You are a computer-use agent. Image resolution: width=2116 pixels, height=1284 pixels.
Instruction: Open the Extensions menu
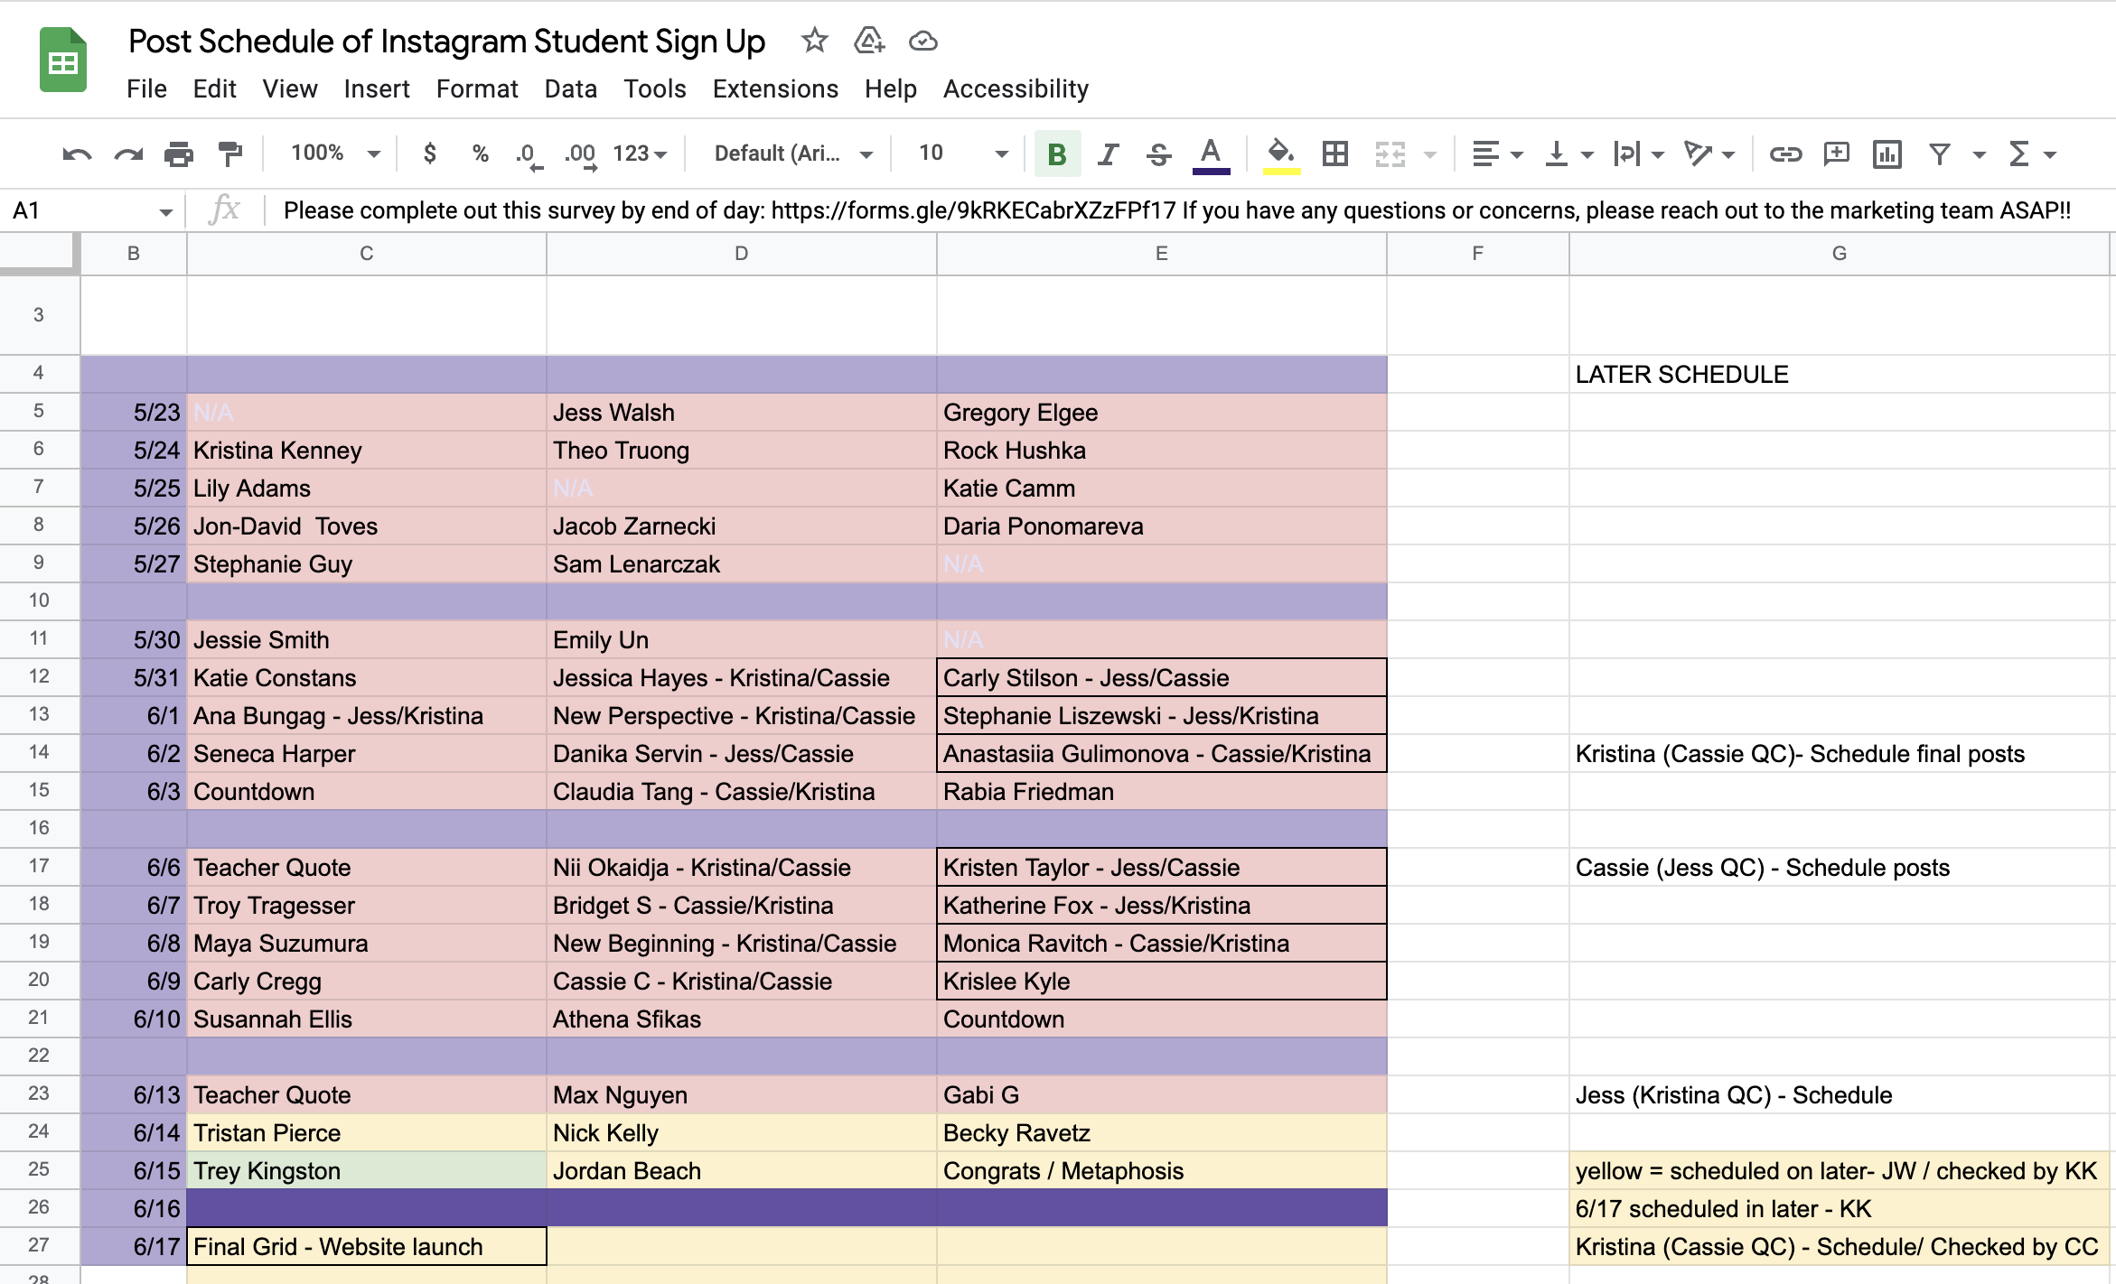775,88
